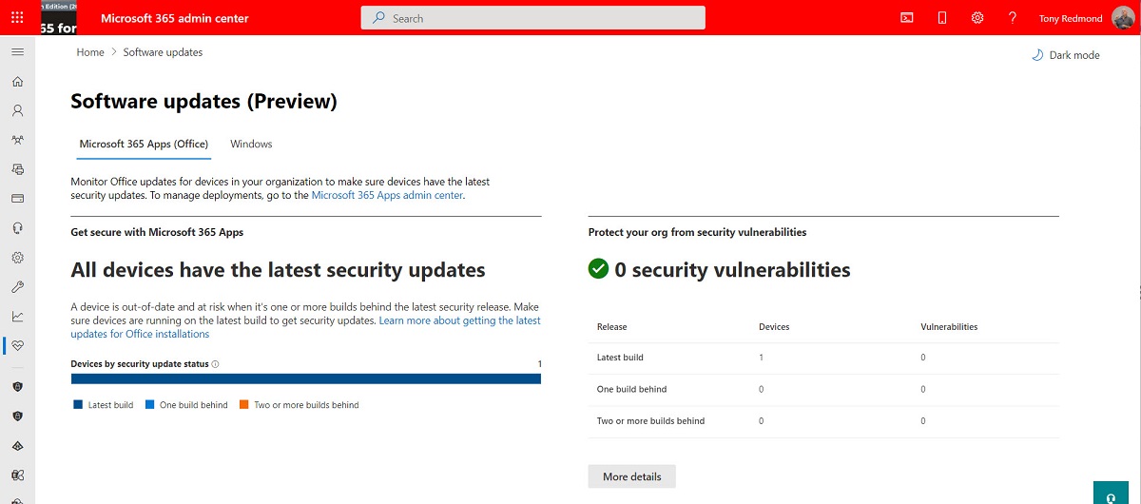The image size is (1141, 504).
Task: Switch to the Windows tab
Action: pyautogui.click(x=251, y=145)
